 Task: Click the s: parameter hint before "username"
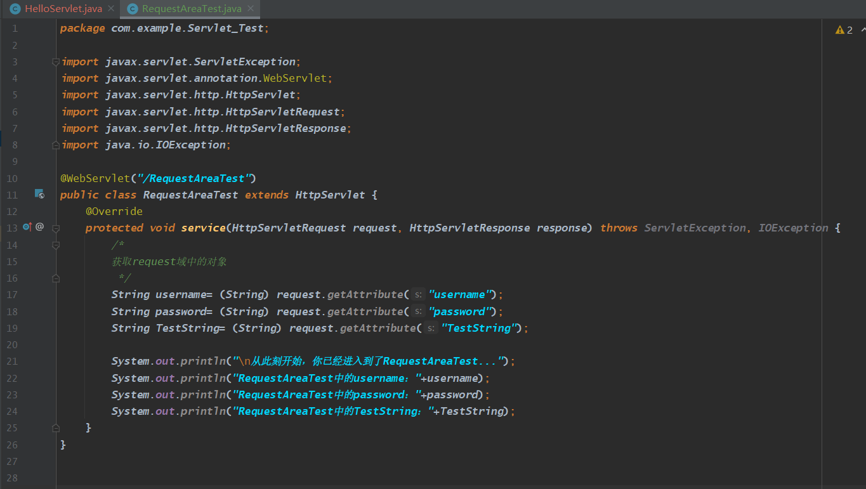pyautogui.click(x=418, y=295)
